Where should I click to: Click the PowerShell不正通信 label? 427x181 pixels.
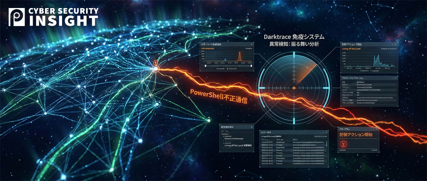coord(219,96)
